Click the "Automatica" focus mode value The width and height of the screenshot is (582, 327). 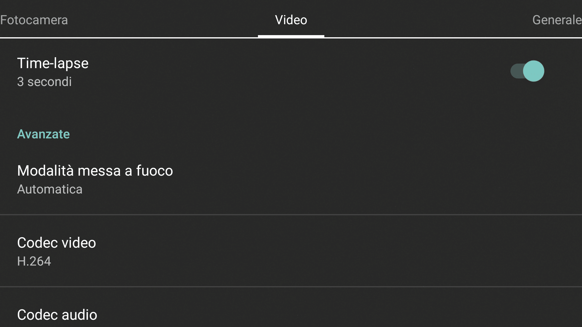pyautogui.click(x=50, y=189)
